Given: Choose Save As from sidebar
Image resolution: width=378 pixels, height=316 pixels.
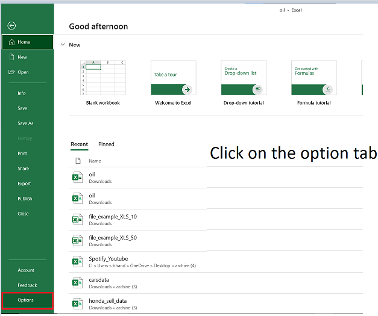Looking at the screenshot, I should point(25,123).
